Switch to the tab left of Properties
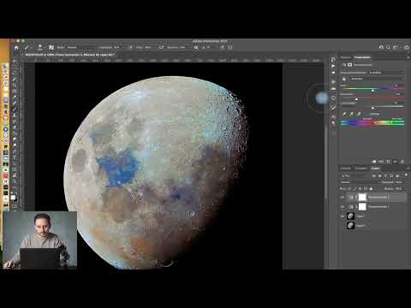This screenshot has height=308, width=411. tap(346, 57)
